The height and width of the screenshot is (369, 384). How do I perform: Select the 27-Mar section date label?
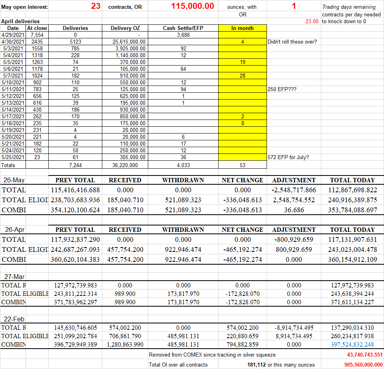(14, 277)
